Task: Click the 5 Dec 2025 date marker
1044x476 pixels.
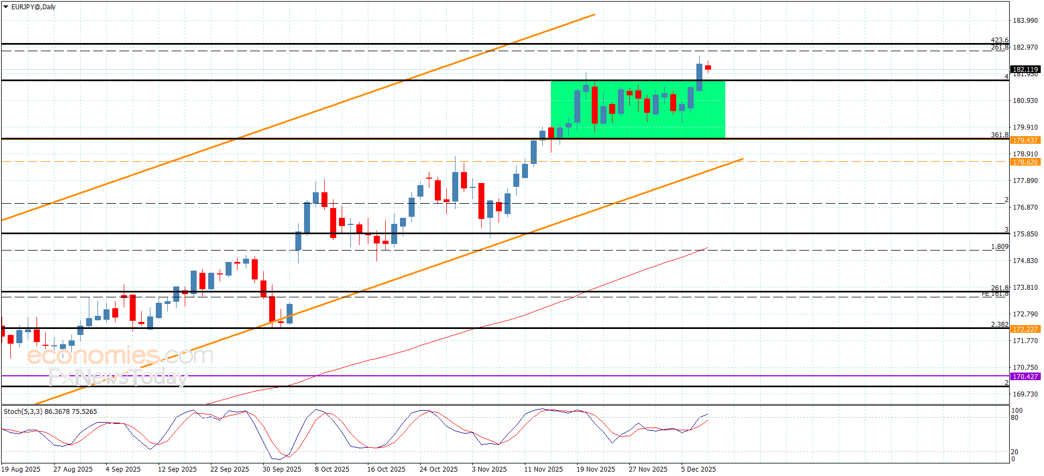Action: coord(698,469)
